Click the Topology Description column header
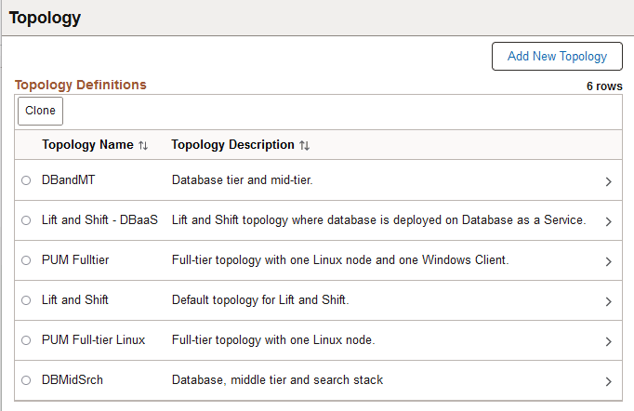 click(x=232, y=145)
